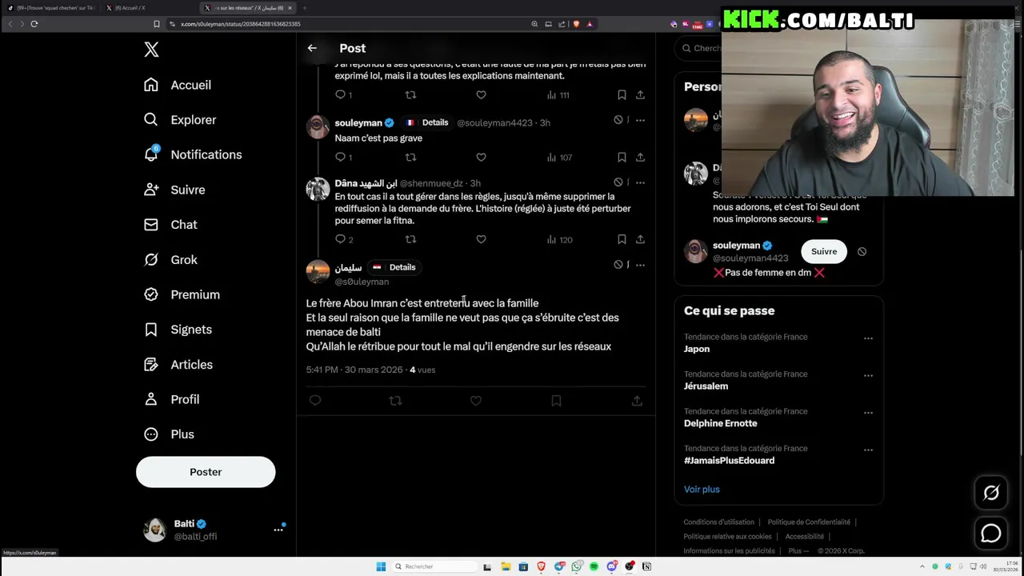Open more options on souleyman's reply

[x=640, y=120]
